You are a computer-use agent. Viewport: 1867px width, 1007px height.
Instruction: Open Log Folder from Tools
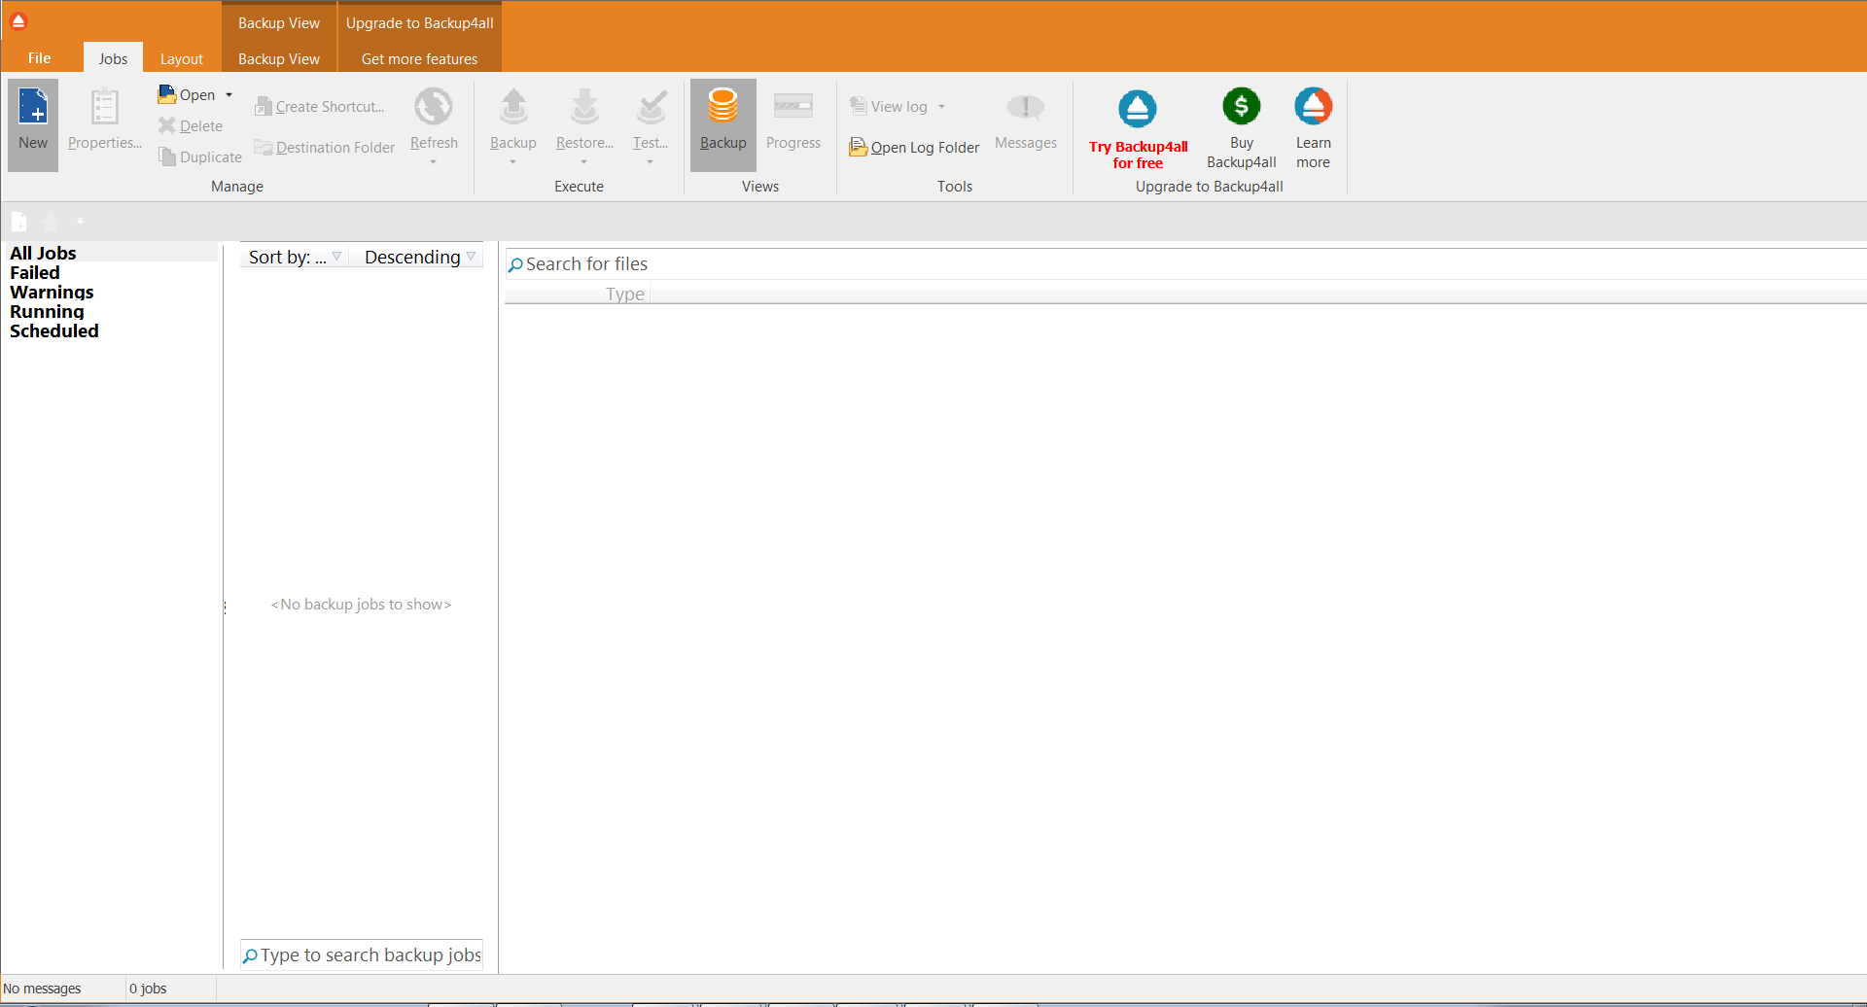pyautogui.click(x=914, y=147)
